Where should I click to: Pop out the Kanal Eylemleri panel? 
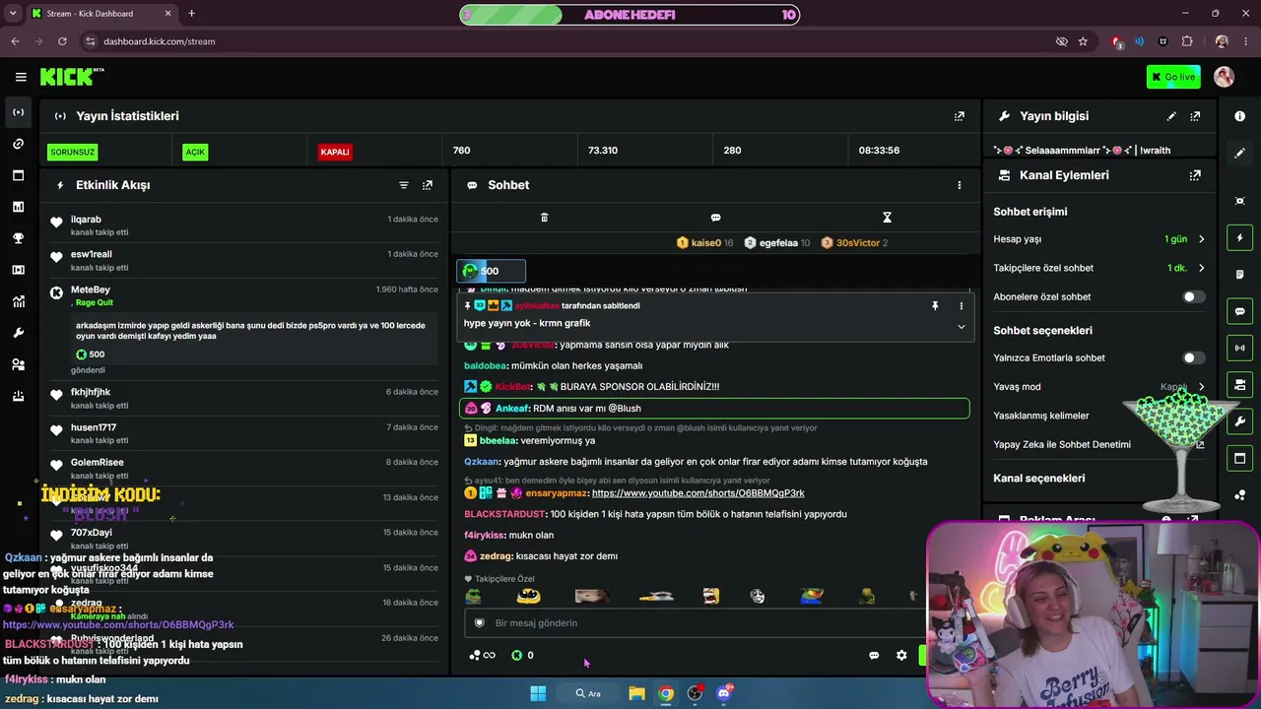pyautogui.click(x=1195, y=175)
